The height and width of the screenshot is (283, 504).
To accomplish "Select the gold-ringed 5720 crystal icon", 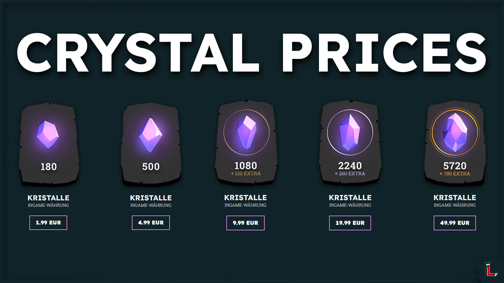I will click(x=455, y=132).
